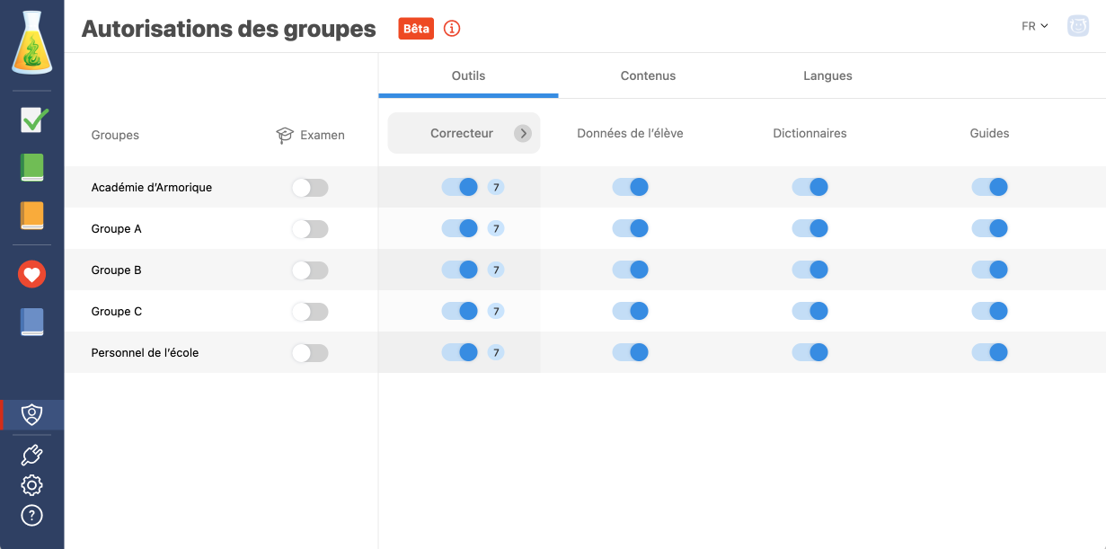Expand the Correcteur column chevron
This screenshot has width=1106, height=549.
pos(523,134)
